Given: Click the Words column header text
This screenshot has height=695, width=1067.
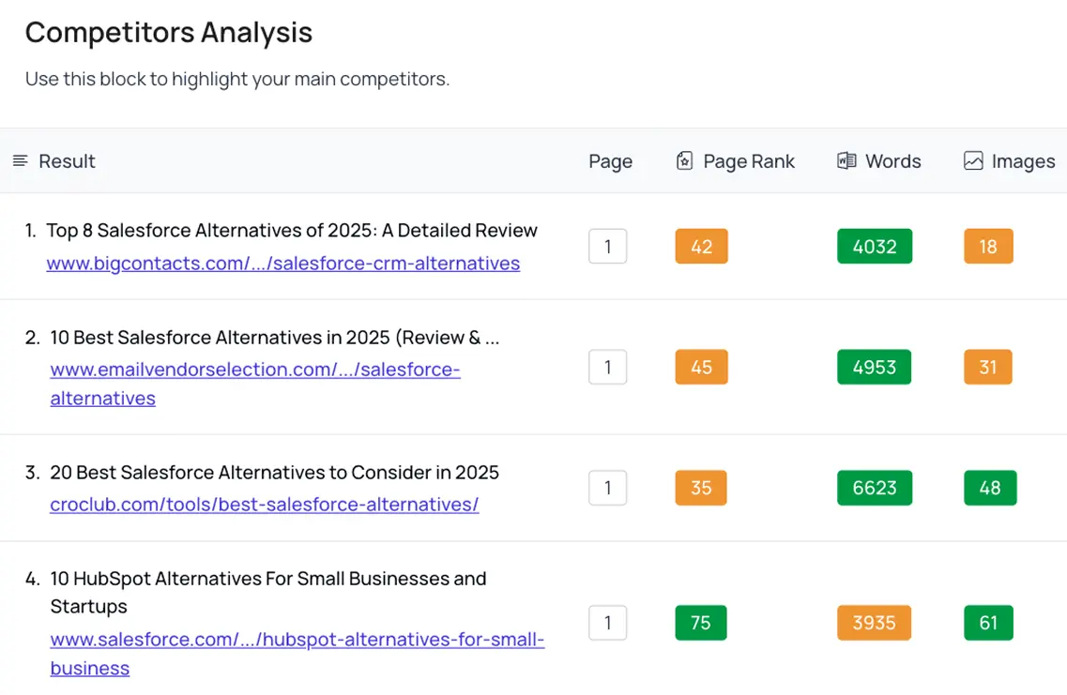Looking at the screenshot, I should point(892,161).
